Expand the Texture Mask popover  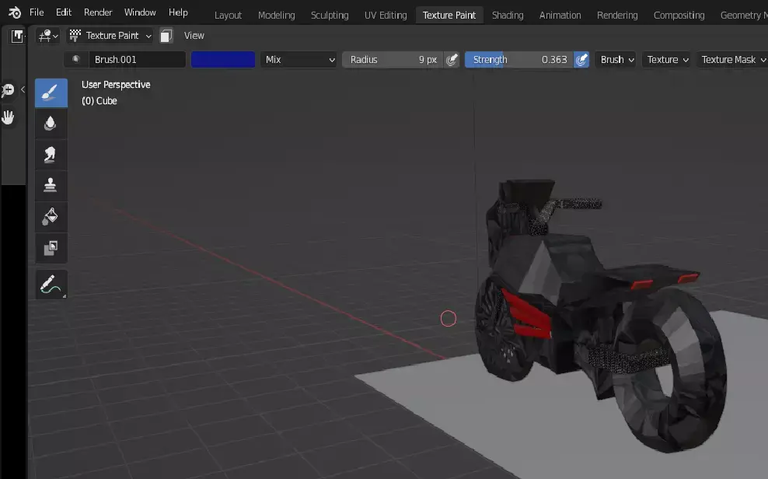coord(732,60)
